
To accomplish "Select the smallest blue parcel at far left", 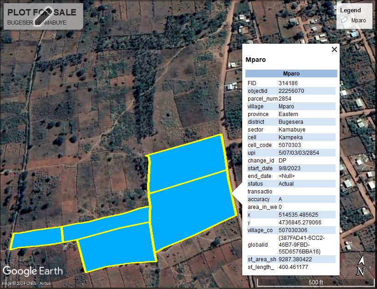I will [36, 239].
